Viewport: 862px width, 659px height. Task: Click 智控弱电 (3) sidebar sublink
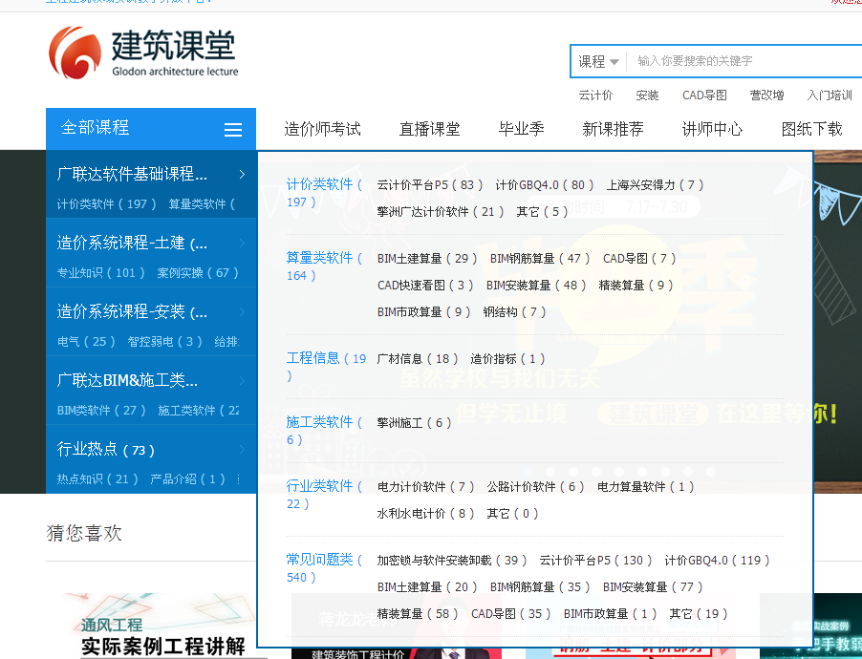[x=165, y=341]
